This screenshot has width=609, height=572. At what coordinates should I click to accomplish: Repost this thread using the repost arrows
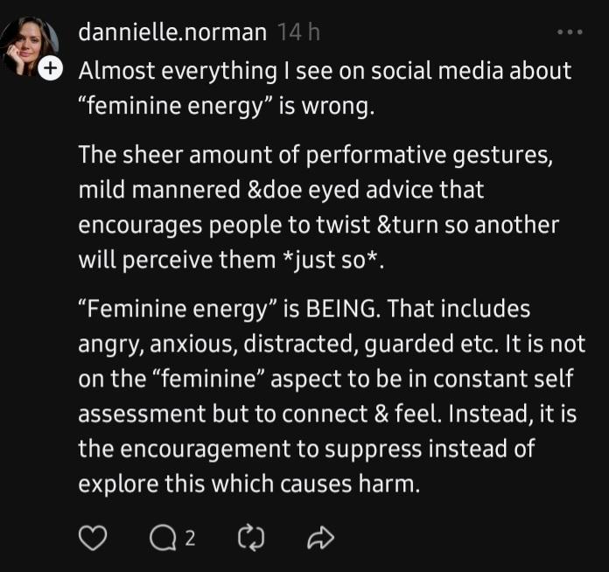click(251, 538)
